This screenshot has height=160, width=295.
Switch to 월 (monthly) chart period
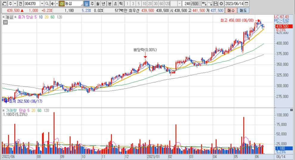pyautogui.click(x=98, y=4)
